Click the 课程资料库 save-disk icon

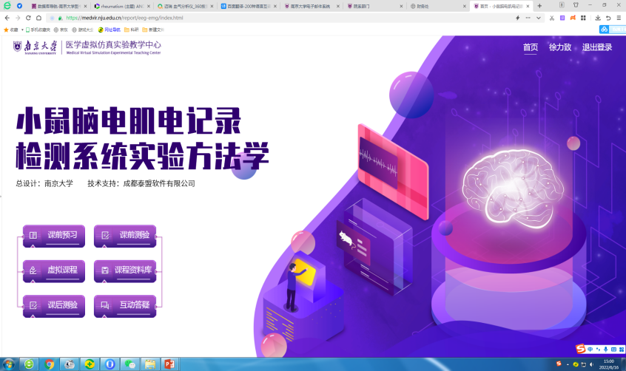click(x=105, y=270)
